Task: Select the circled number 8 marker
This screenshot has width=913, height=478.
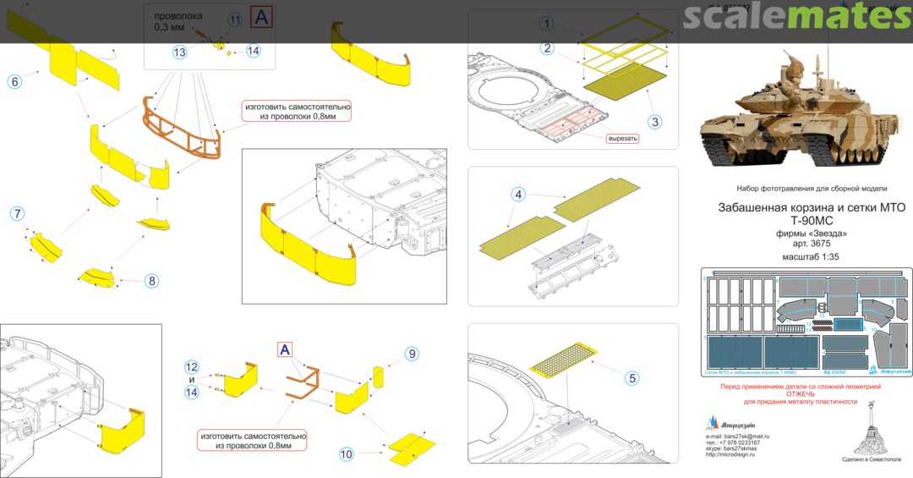Action: (150, 280)
